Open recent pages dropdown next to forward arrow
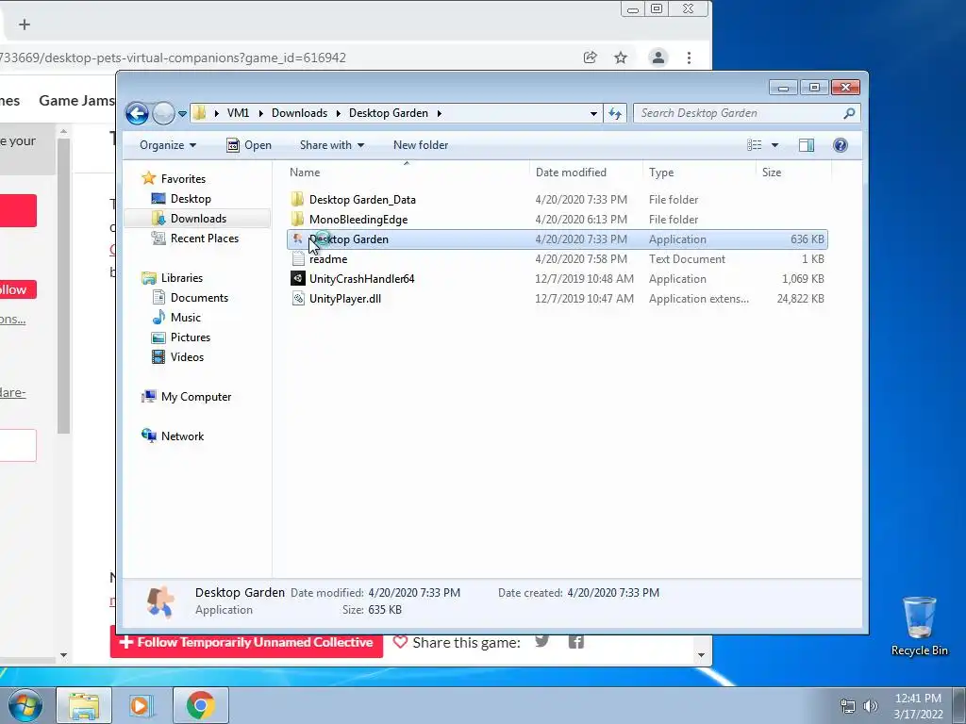966x724 pixels. [x=182, y=114]
